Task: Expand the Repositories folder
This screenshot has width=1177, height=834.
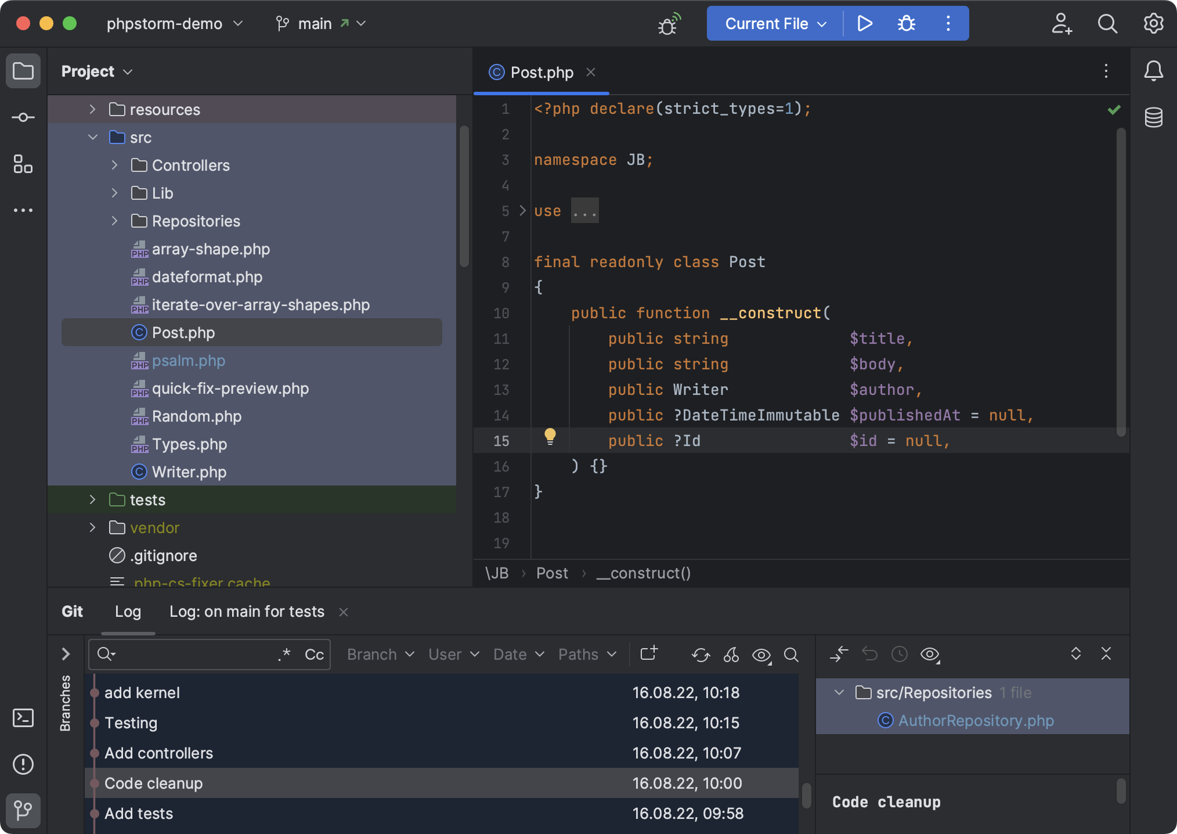Action: (114, 221)
